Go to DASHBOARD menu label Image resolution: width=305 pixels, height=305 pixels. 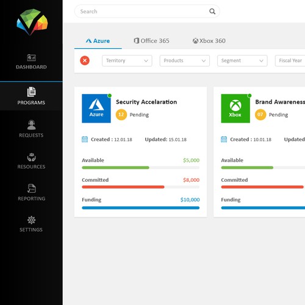pyautogui.click(x=31, y=67)
